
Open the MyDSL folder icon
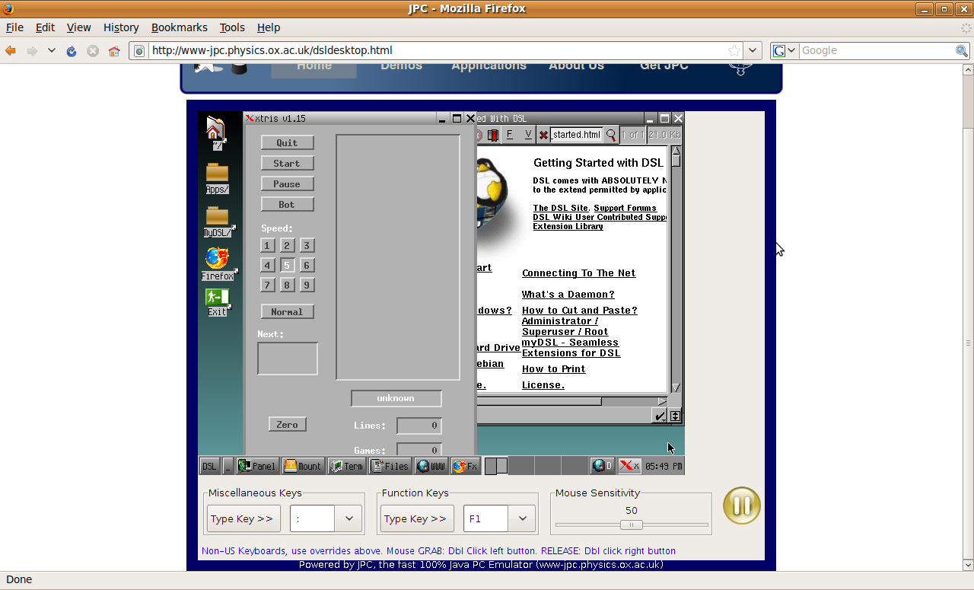[x=217, y=218]
